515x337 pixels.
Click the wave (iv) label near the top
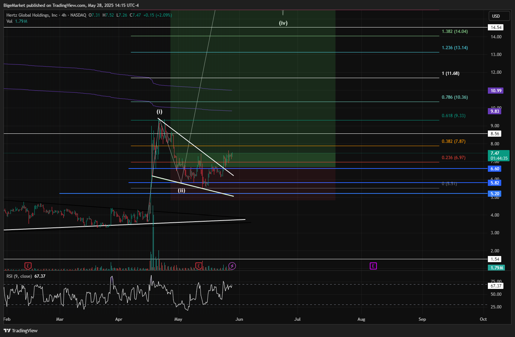click(x=283, y=23)
